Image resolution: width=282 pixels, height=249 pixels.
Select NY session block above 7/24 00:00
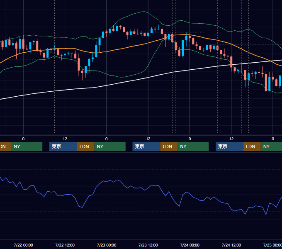(x=193, y=146)
